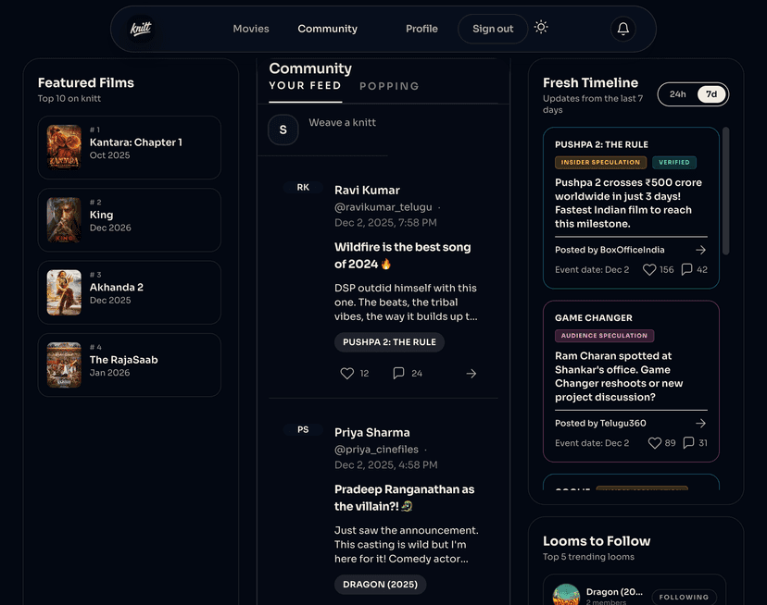Unfollow the Dragon loom
The image size is (767, 605).
pyautogui.click(x=685, y=597)
